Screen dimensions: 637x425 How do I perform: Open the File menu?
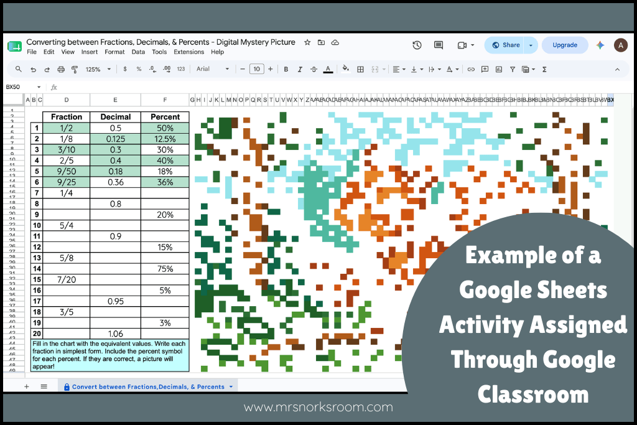pos(32,52)
